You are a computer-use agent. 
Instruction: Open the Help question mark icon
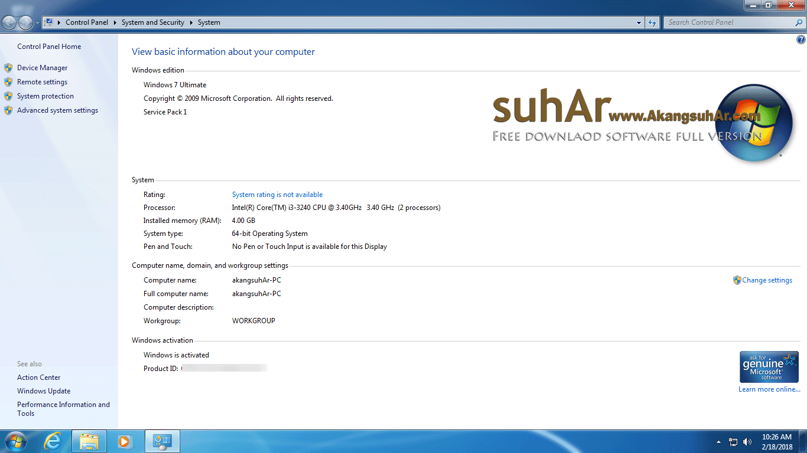tap(801, 40)
